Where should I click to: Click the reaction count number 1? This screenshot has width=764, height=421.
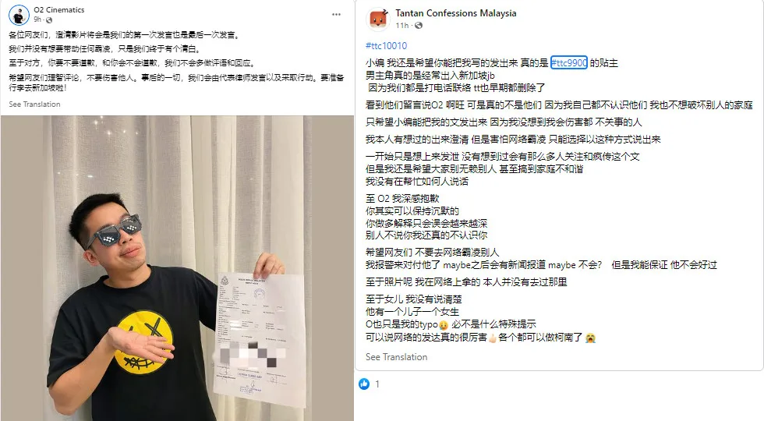(x=377, y=384)
